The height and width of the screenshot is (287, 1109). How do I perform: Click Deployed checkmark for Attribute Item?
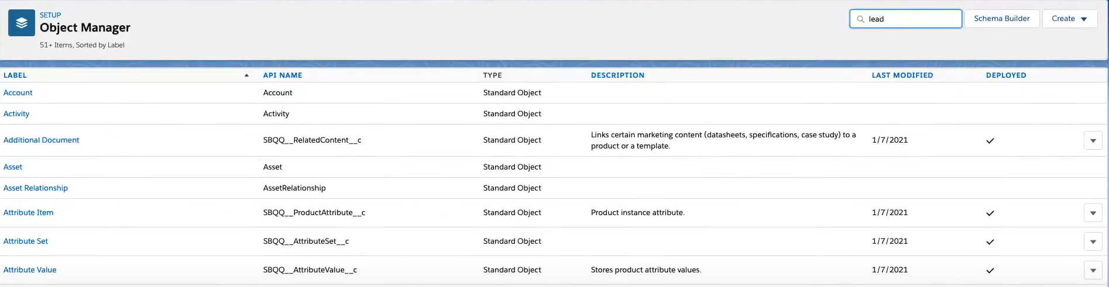click(x=990, y=213)
